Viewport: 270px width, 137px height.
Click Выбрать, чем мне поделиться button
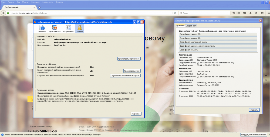pyautogui.click(x=254, y=135)
